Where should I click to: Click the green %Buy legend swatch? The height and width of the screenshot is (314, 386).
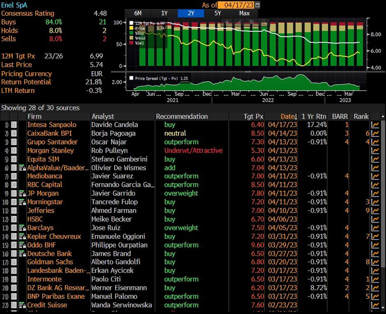click(x=131, y=33)
